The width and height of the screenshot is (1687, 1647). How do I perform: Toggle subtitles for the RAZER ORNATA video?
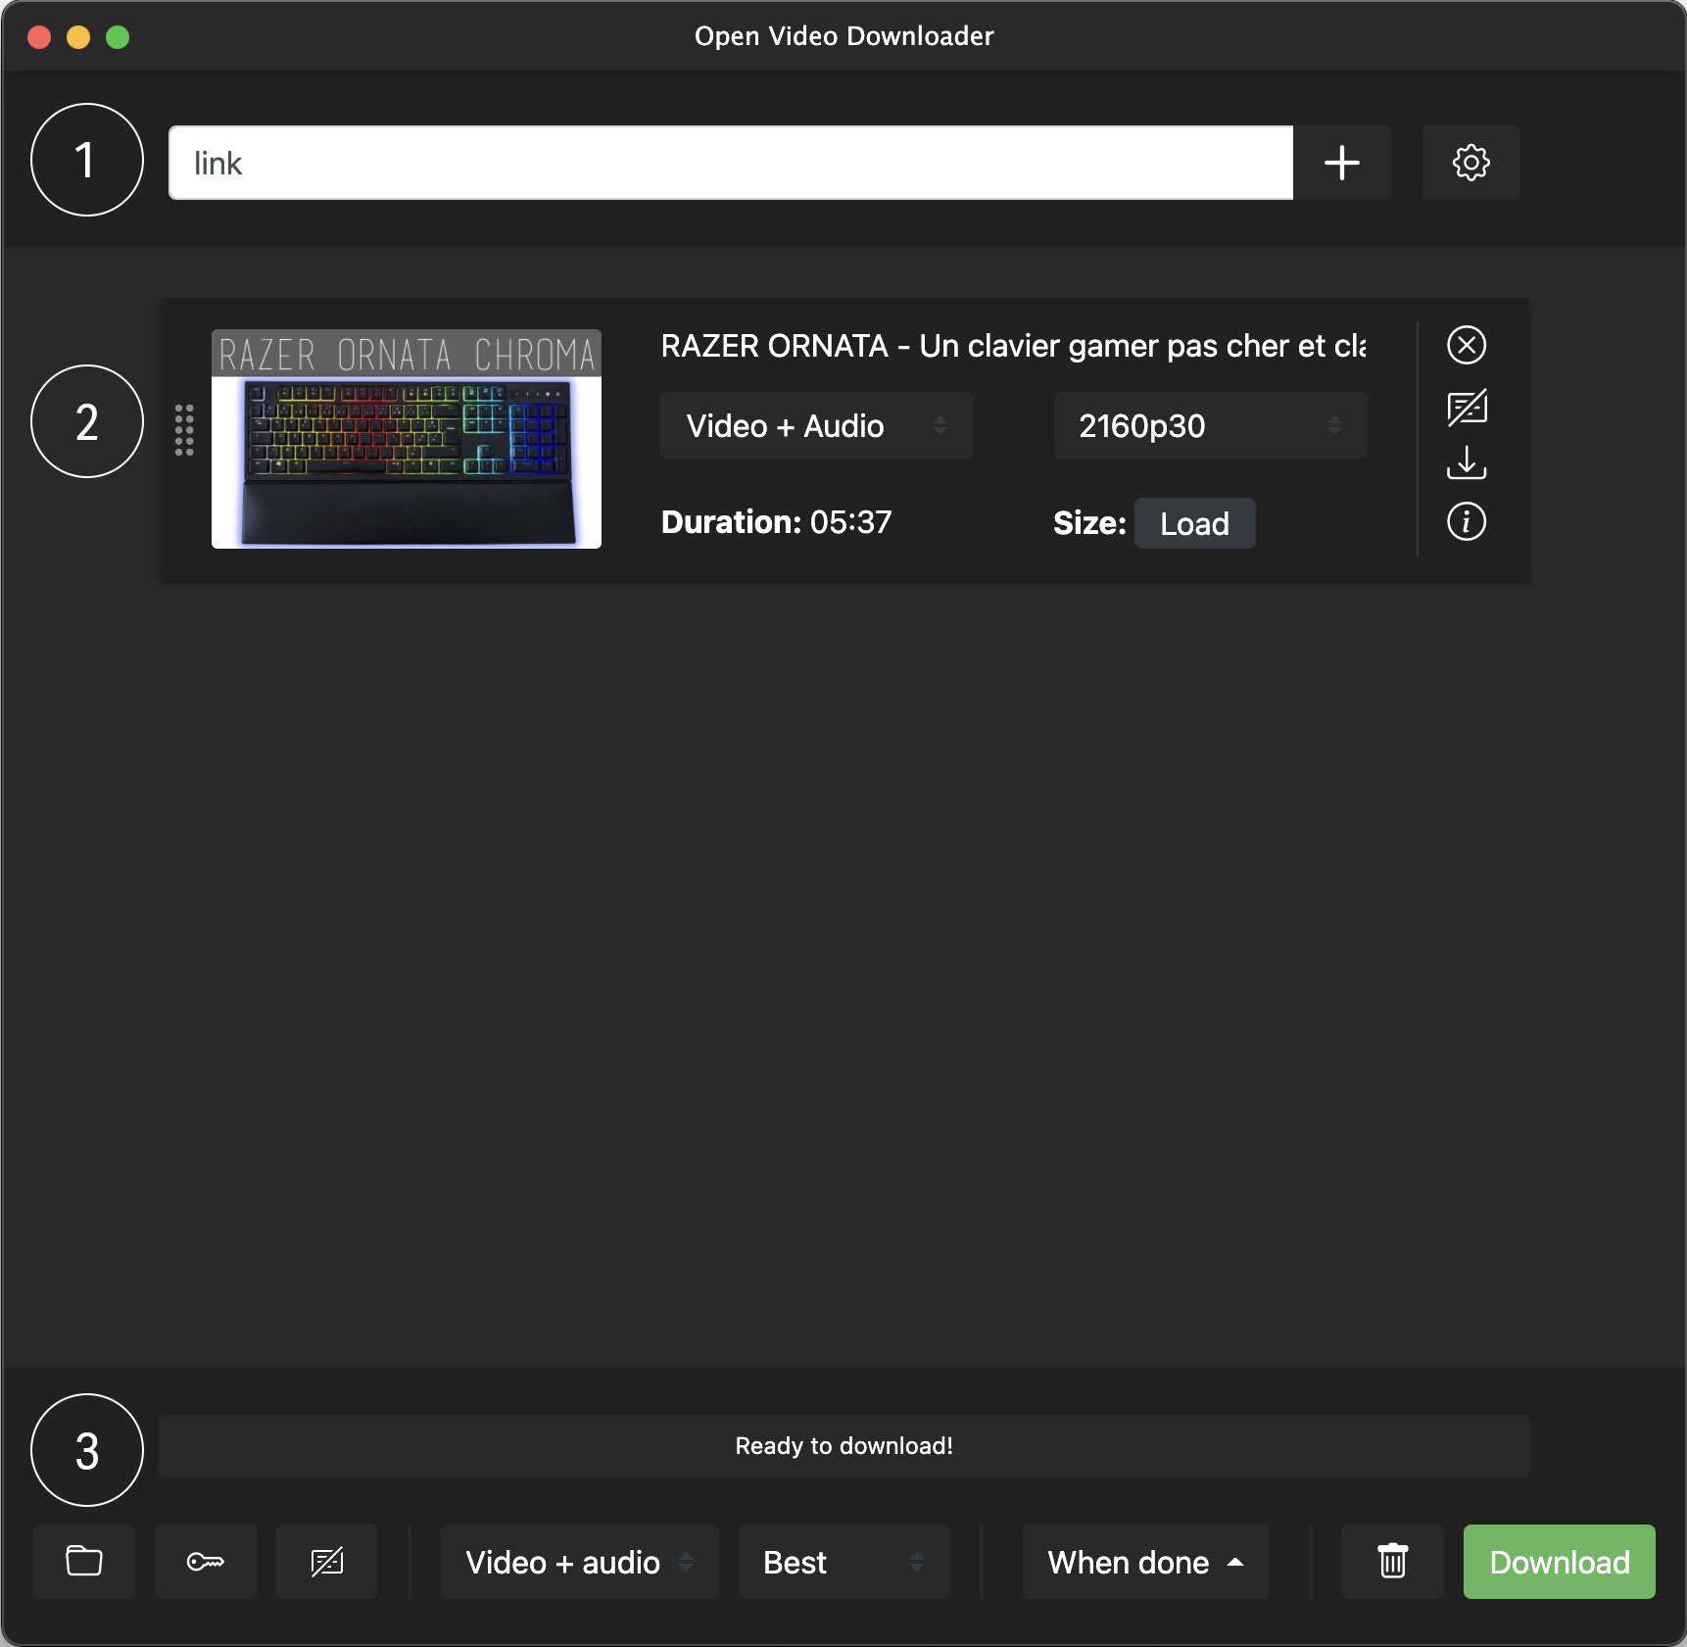pyautogui.click(x=1467, y=407)
